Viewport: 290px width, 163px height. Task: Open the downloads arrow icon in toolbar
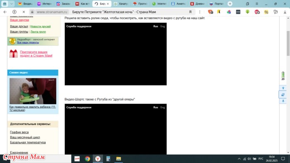coord(285,12)
